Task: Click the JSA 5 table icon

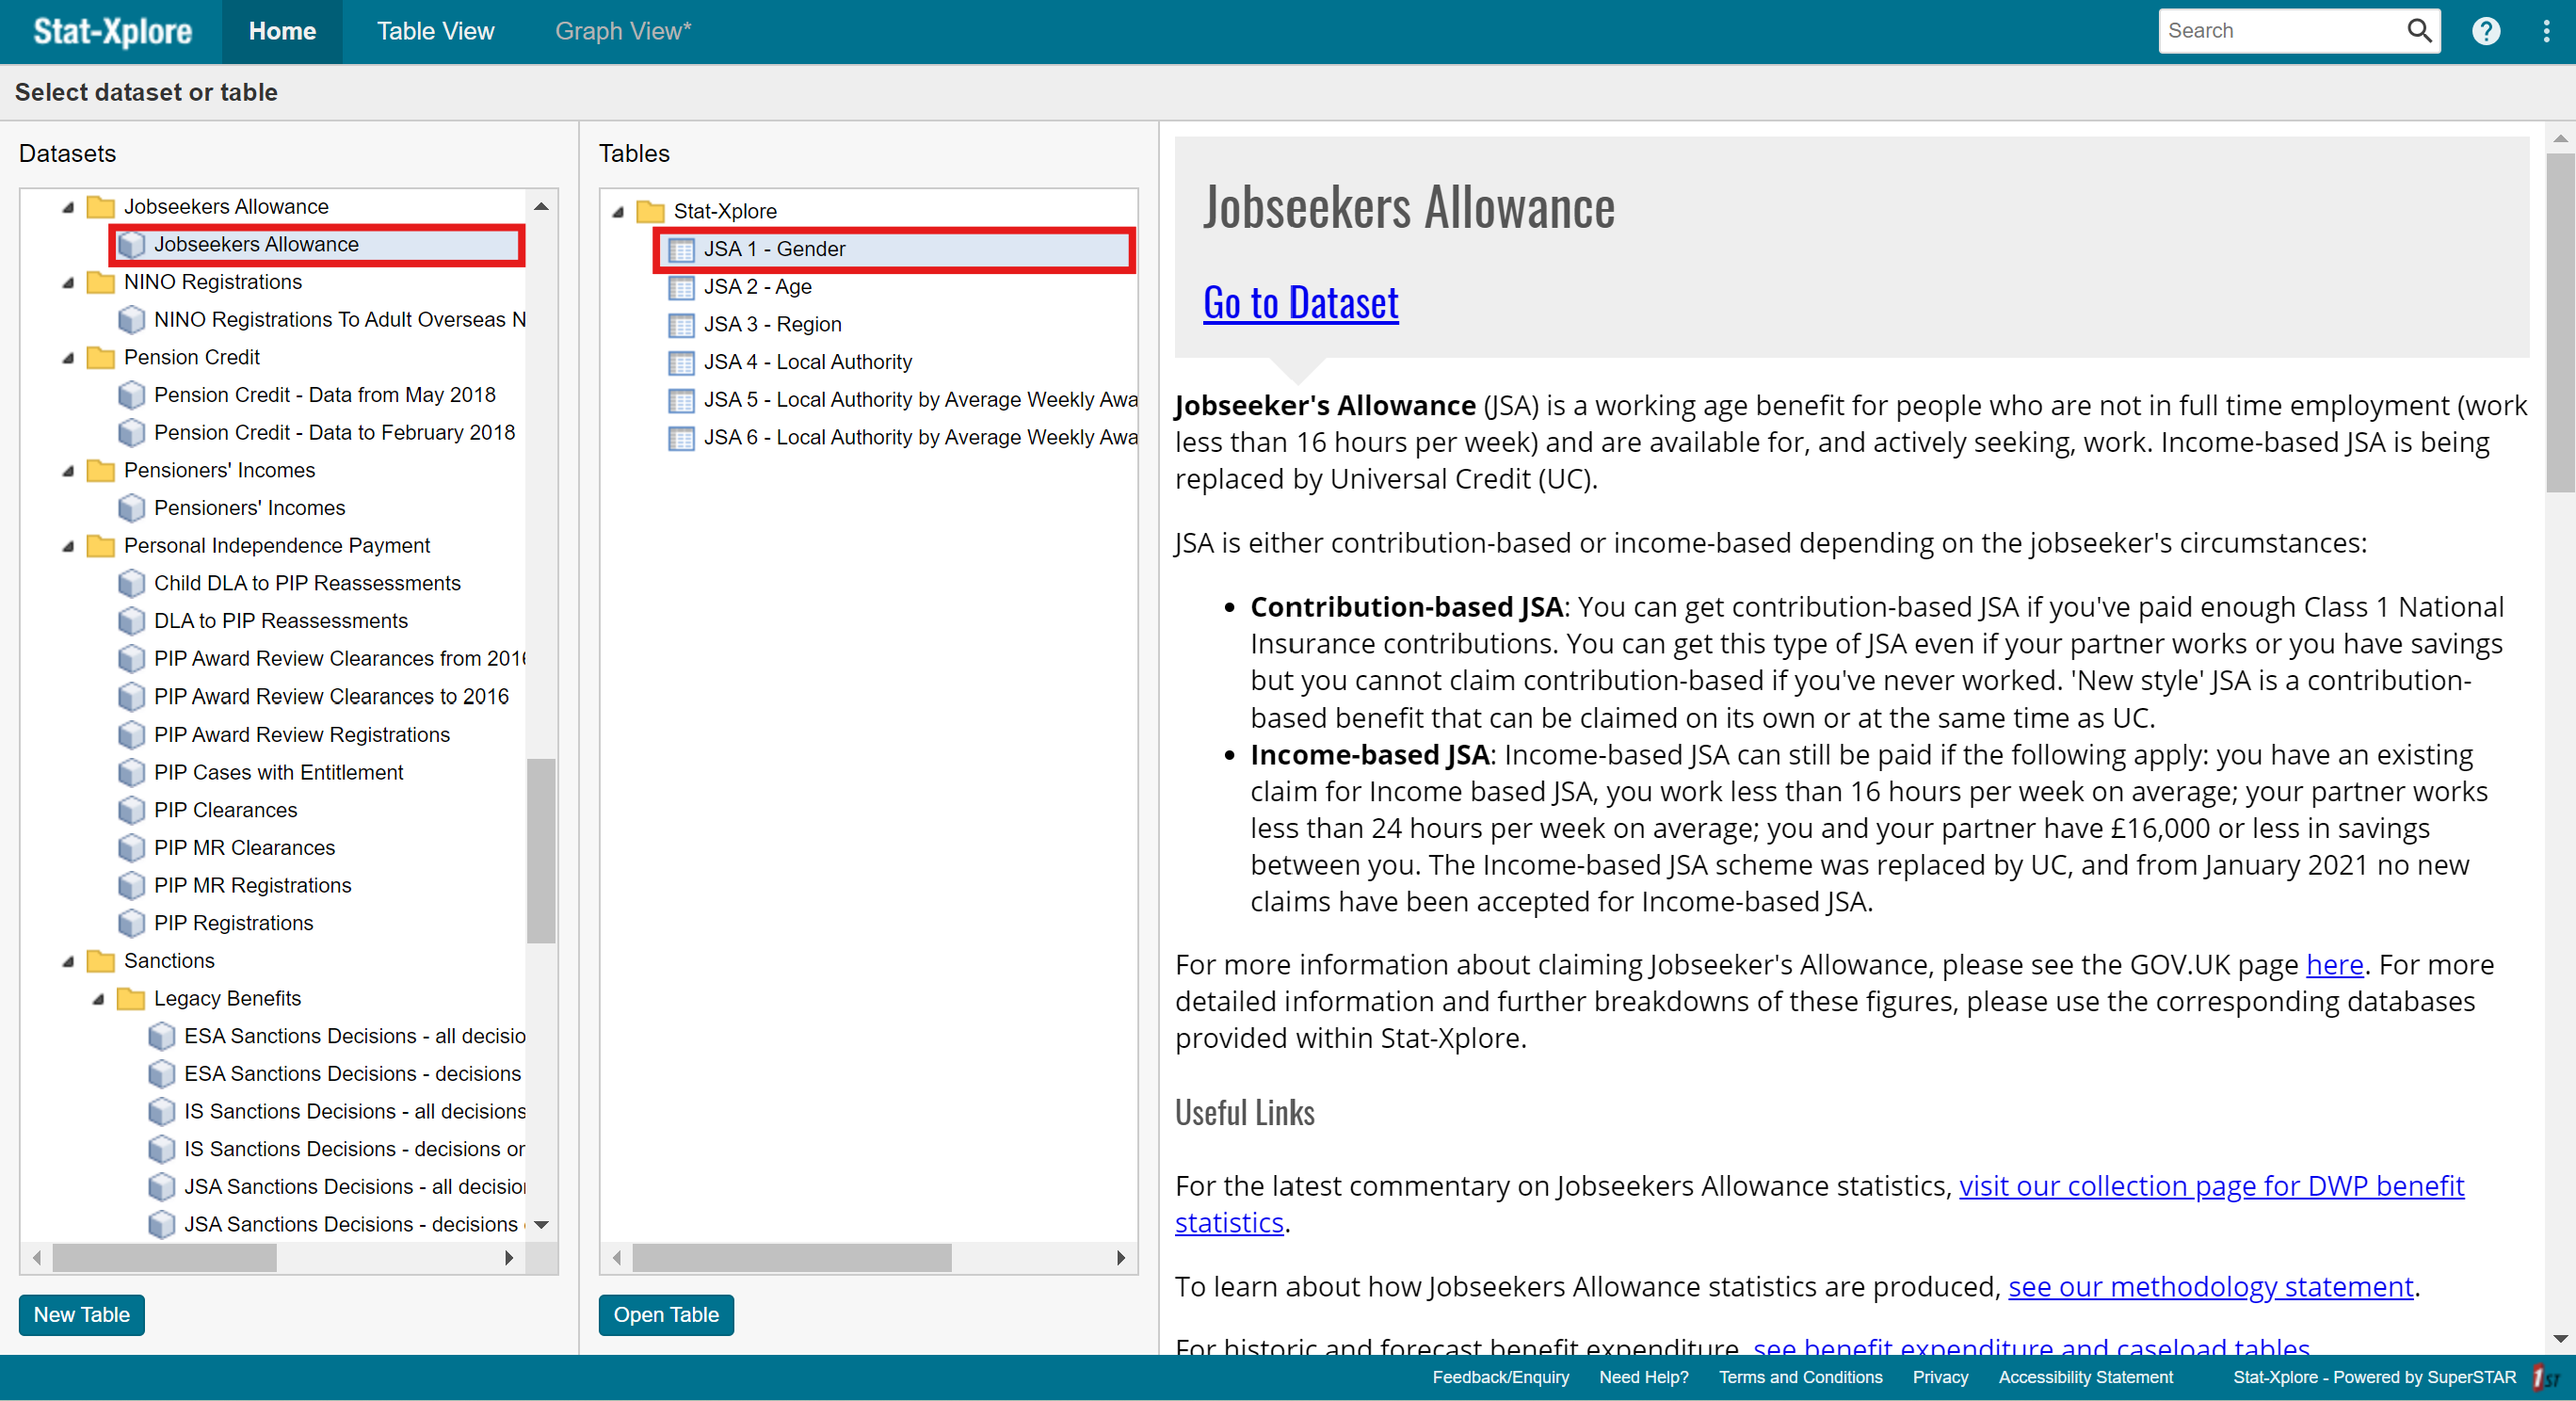Action: [x=682, y=401]
